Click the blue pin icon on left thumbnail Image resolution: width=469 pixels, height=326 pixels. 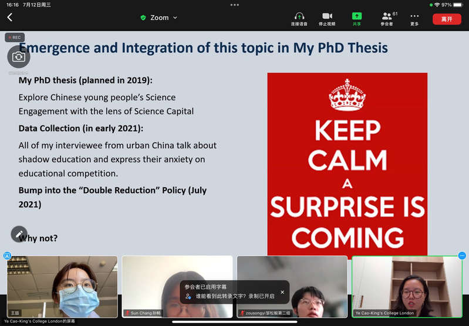(x=7, y=256)
